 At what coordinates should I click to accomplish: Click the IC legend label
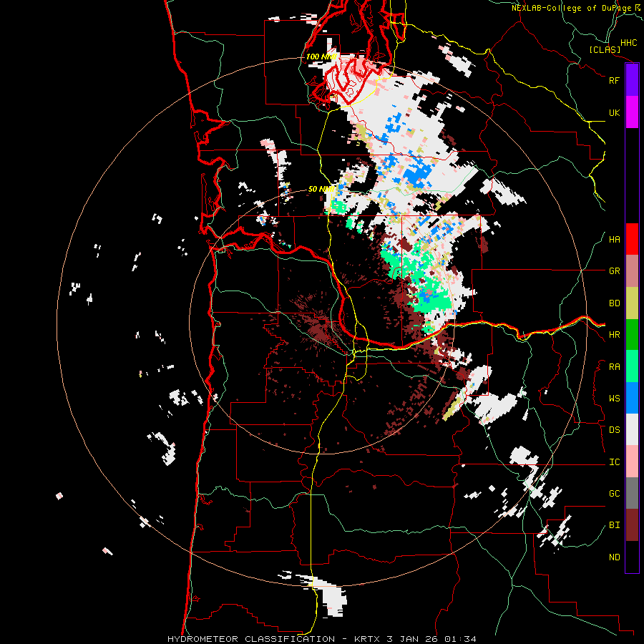tap(614, 462)
